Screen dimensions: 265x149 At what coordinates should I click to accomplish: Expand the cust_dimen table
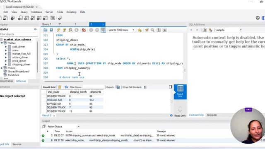(x=6, y=47)
